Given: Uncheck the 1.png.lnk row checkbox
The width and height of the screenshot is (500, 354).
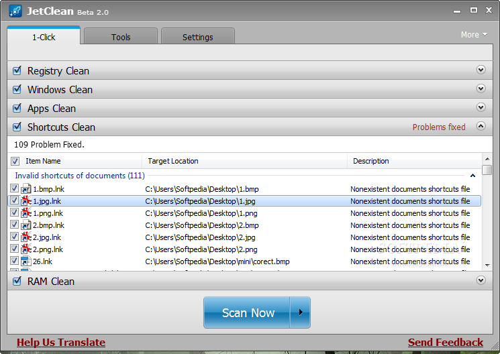Looking at the screenshot, I should pyautogui.click(x=14, y=213).
